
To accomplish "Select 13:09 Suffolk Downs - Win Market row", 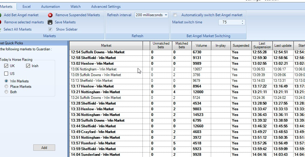I will pos(187,75).
